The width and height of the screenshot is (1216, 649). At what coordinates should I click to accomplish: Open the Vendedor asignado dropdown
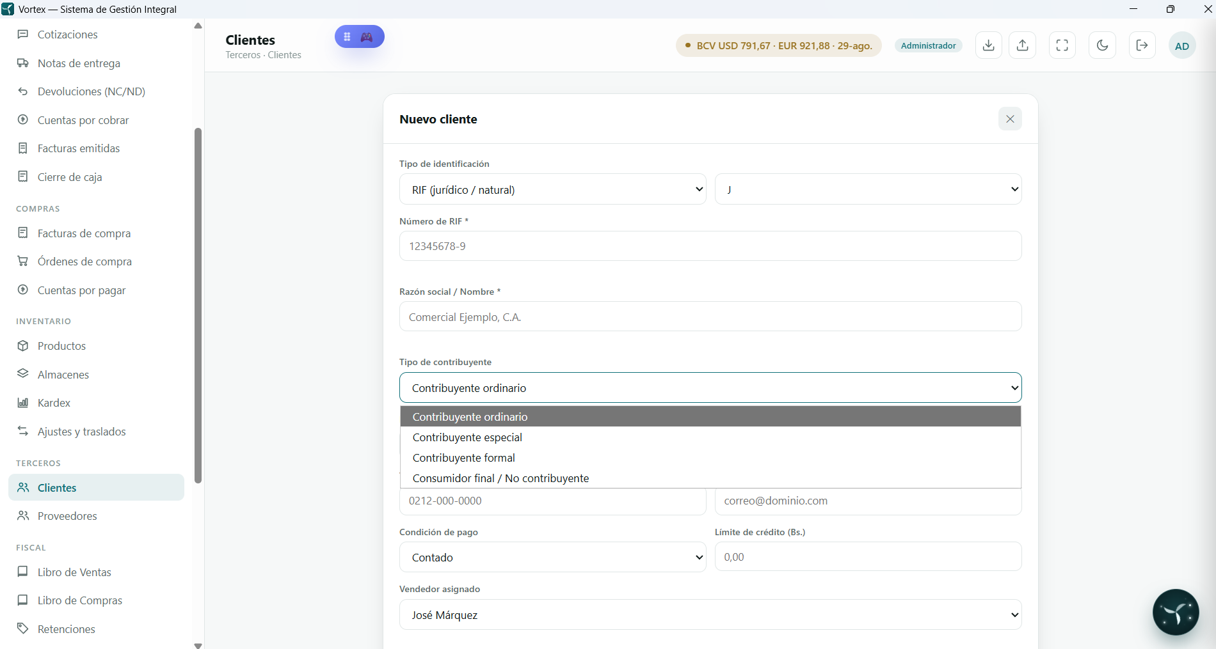pyautogui.click(x=710, y=614)
